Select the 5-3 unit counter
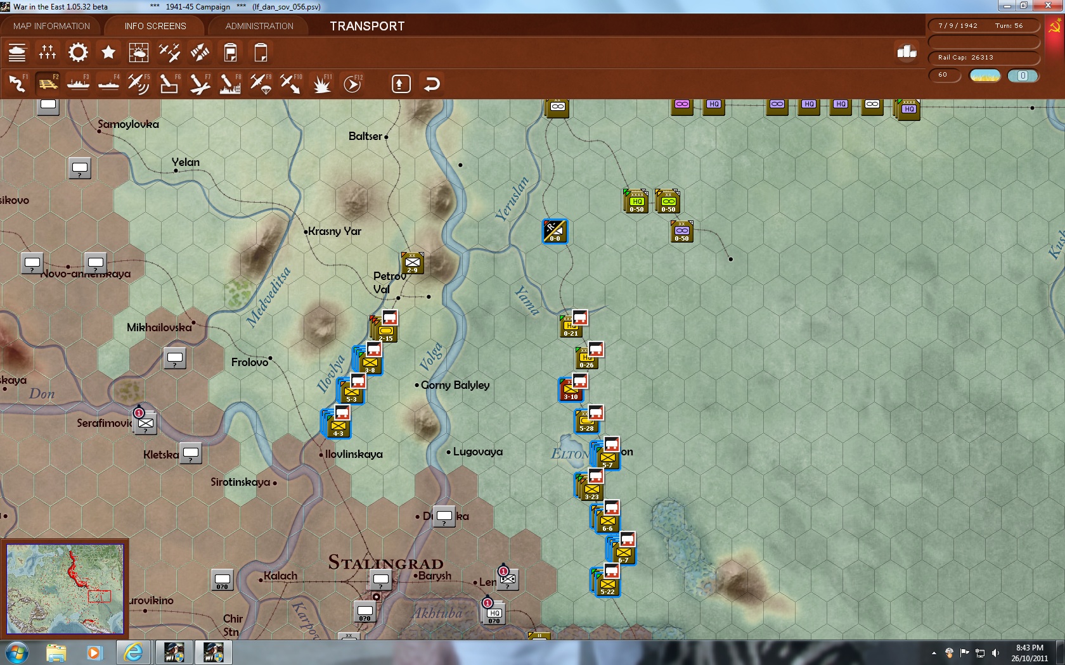Screen dimensions: 1065x665 (x=352, y=389)
